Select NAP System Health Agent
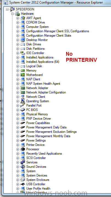This screenshot has height=197, width=111. click(x=43, y=84)
